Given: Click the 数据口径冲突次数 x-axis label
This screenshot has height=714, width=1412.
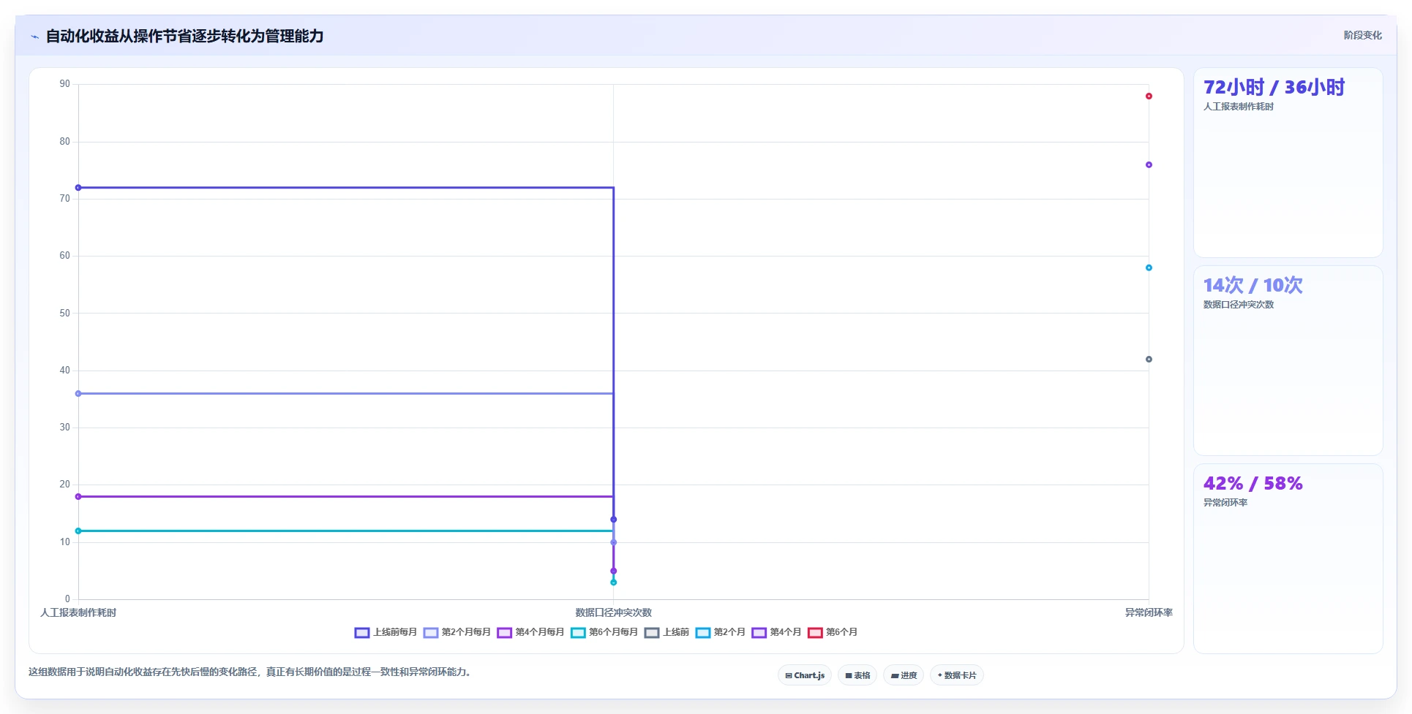Looking at the screenshot, I should (613, 613).
